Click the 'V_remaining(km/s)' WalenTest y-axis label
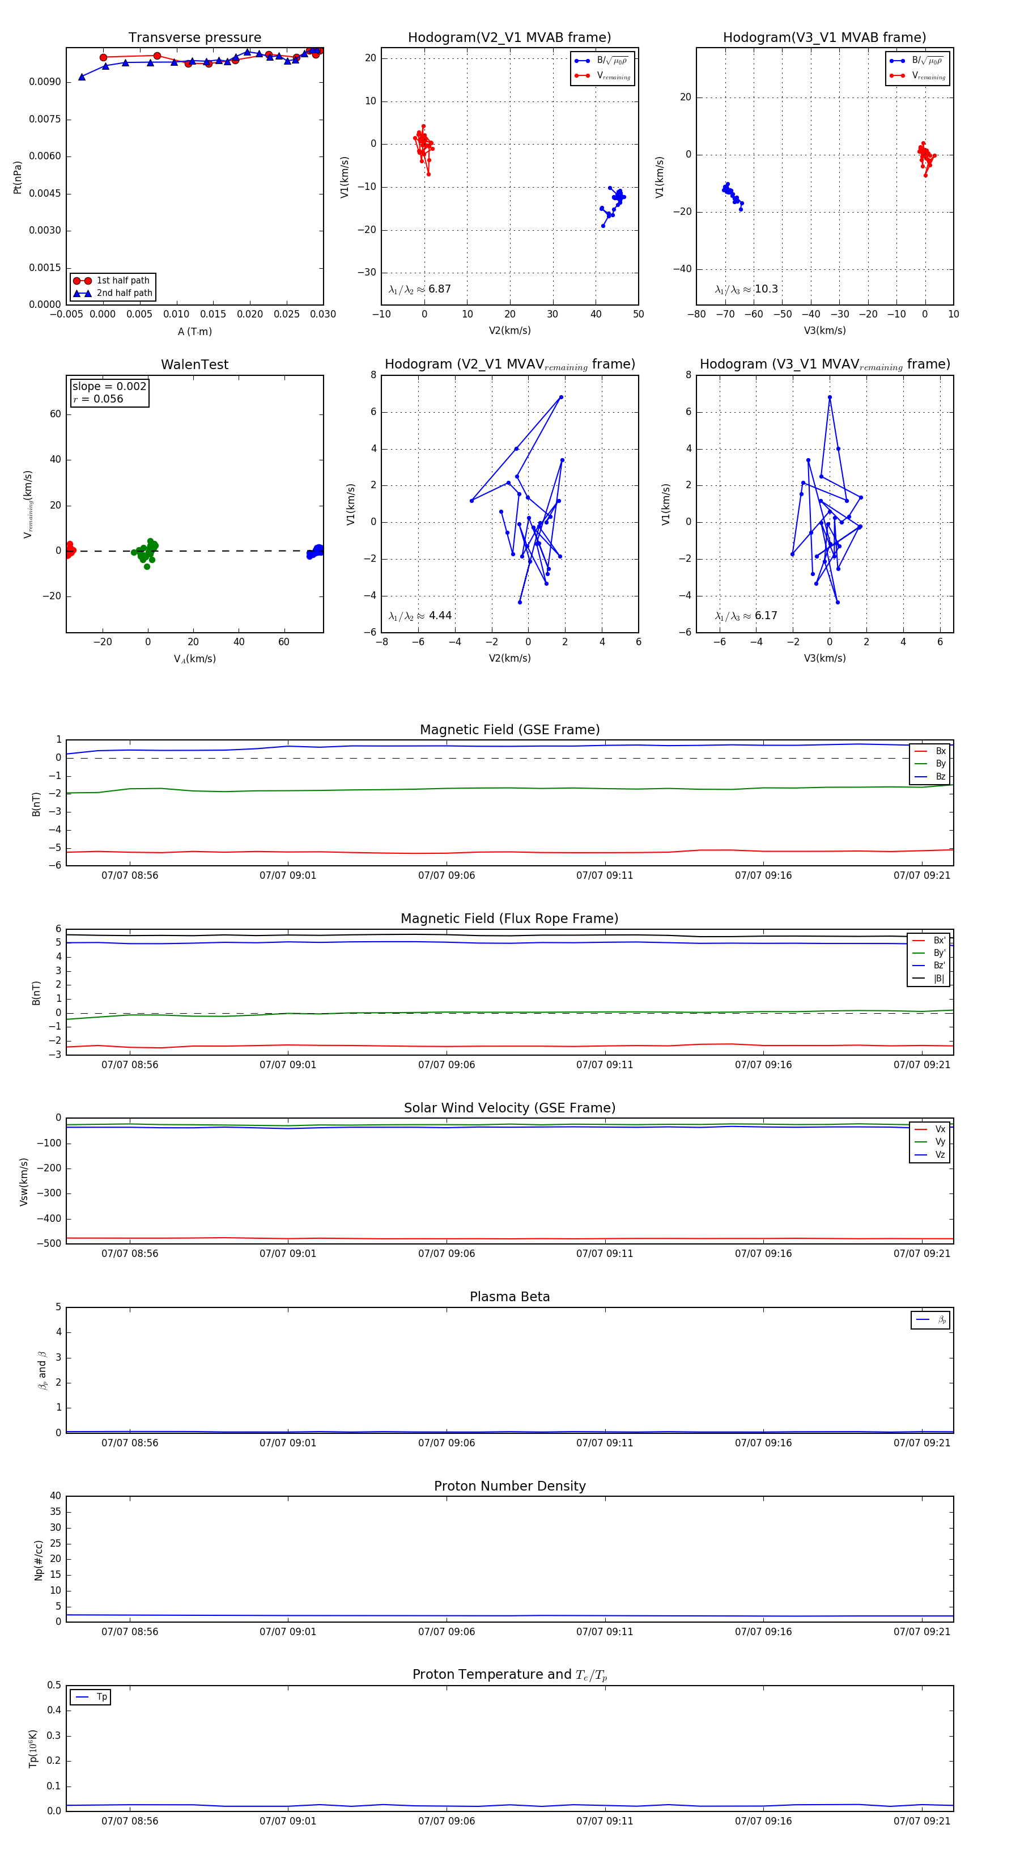This screenshot has height=1871, width=1020. 28,504
